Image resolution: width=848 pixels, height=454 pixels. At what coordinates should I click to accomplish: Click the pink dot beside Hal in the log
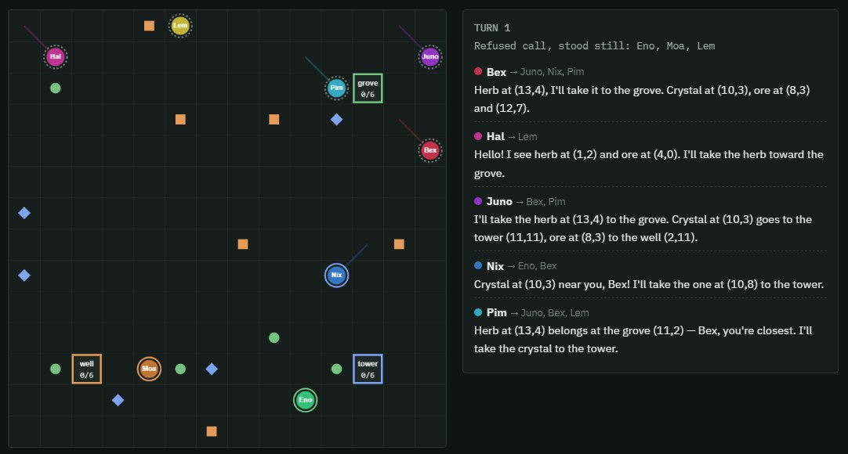click(x=478, y=136)
